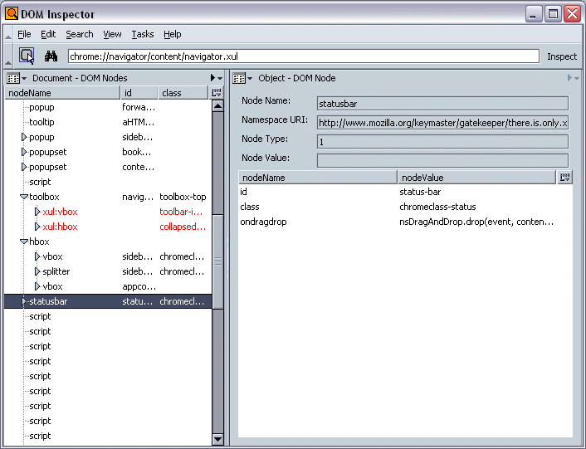
Task: Expand the red xul:vbox node
Action: click(x=37, y=212)
